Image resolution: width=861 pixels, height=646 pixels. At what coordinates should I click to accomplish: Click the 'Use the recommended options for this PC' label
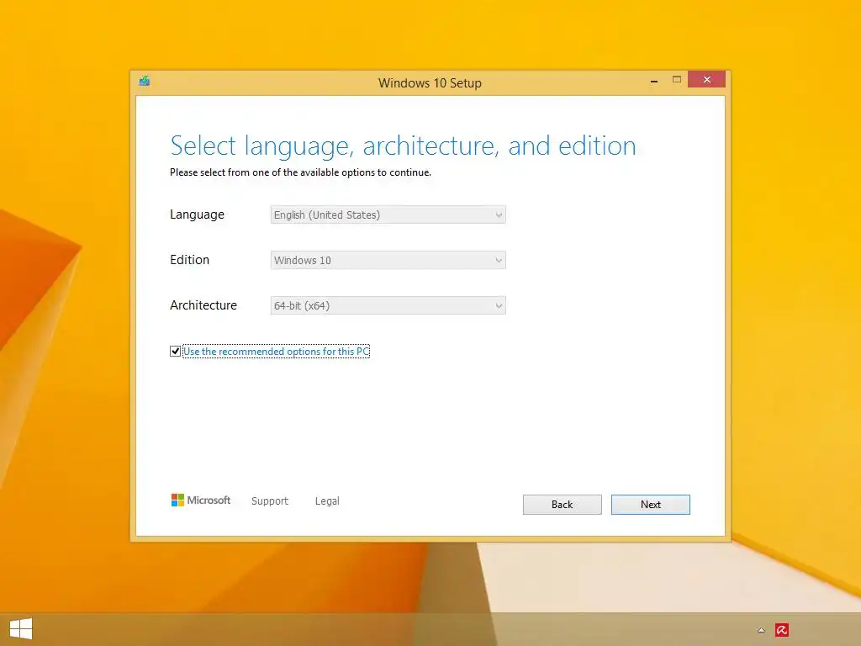point(276,351)
